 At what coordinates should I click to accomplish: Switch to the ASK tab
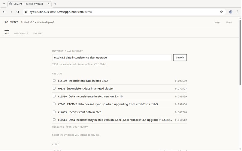coord(7,33)
